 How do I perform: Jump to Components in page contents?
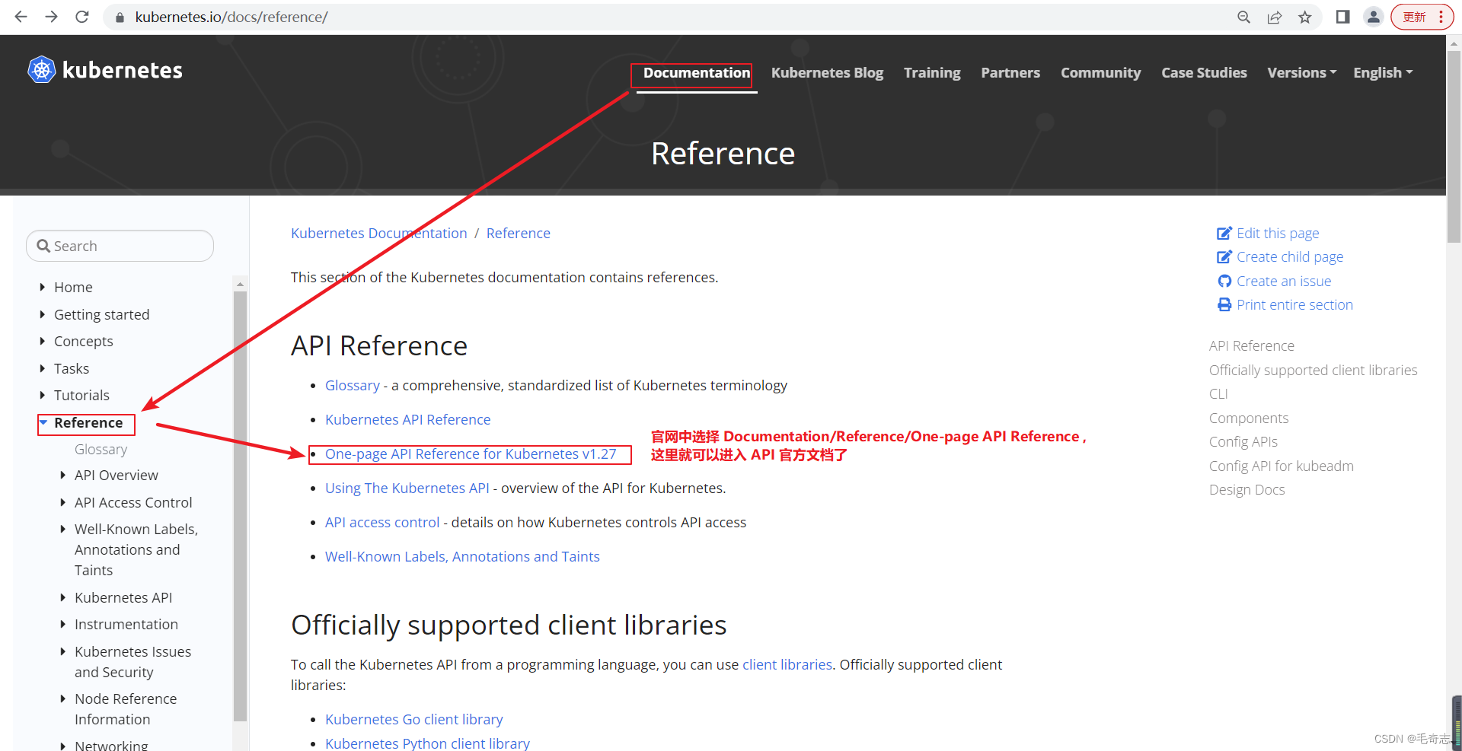coord(1248,418)
